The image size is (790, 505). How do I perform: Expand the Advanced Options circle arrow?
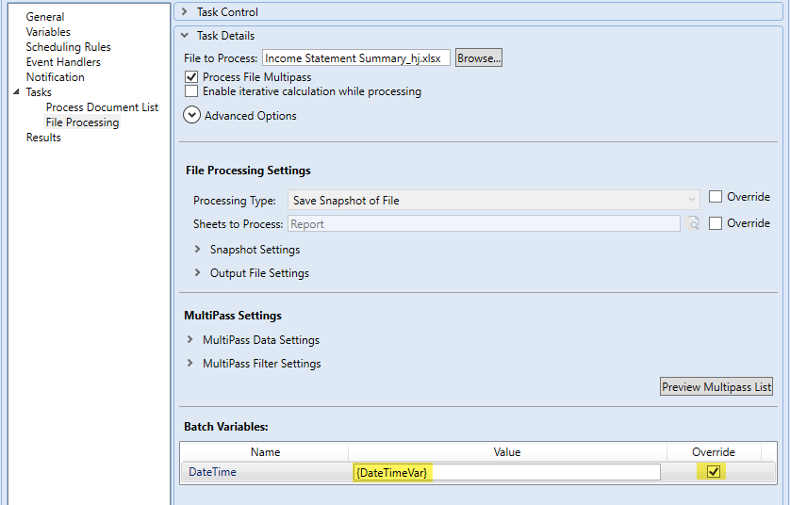191,115
